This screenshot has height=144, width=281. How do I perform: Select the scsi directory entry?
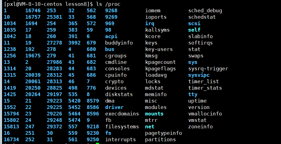pos(194,23)
